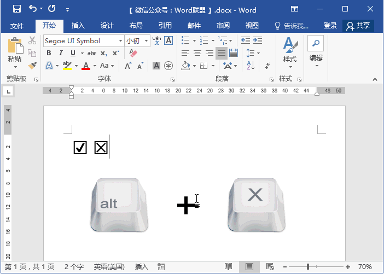Open the 文件 tab
Viewport: 384px width, 274px height.
[x=17, y=26]
